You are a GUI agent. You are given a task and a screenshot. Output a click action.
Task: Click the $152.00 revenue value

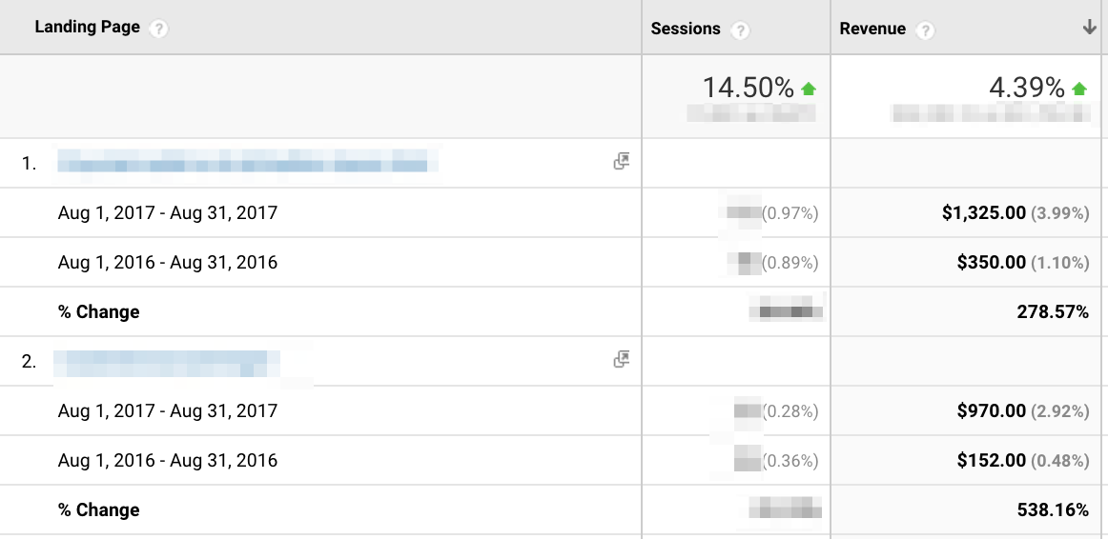[x=991, y=461]
